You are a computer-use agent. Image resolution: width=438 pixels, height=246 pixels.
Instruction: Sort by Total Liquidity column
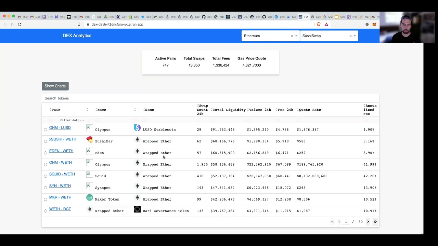pos(228,110)
